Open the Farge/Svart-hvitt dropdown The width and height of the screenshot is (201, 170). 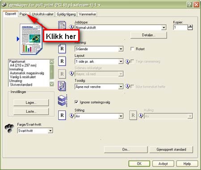35,131
